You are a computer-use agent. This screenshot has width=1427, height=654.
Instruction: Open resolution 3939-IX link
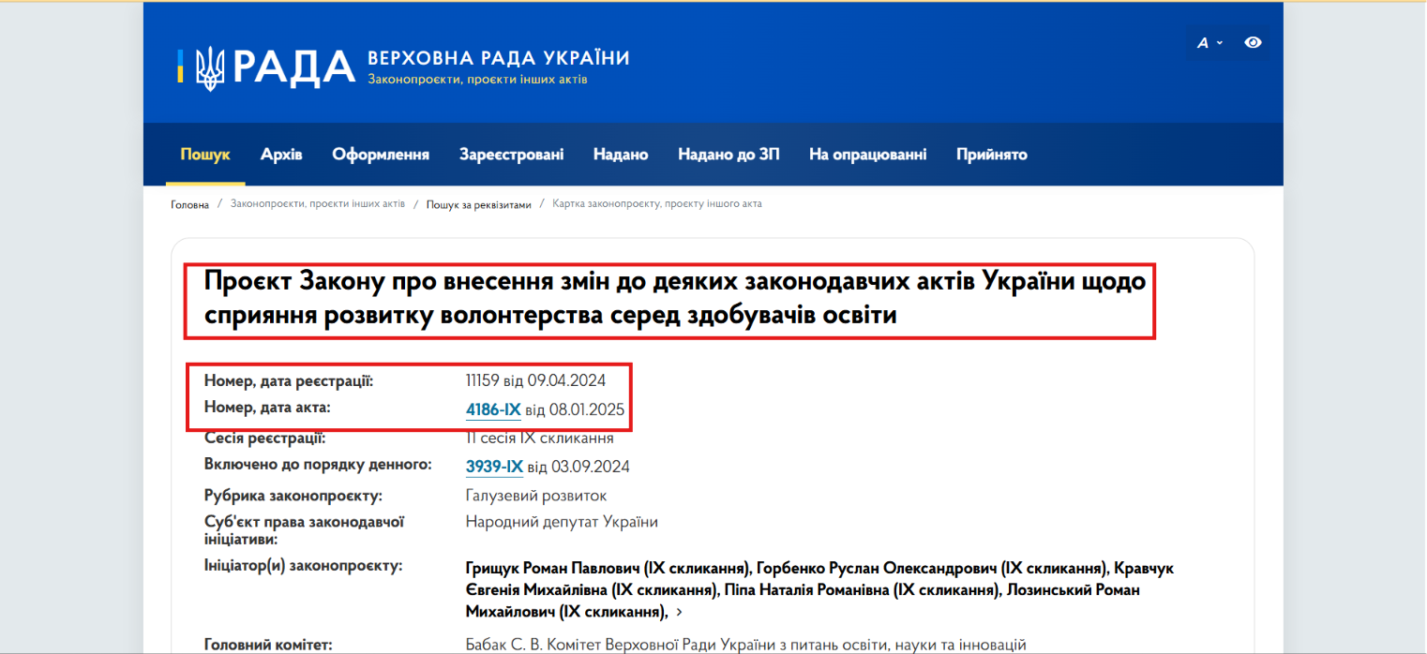(x=494, y=467)
